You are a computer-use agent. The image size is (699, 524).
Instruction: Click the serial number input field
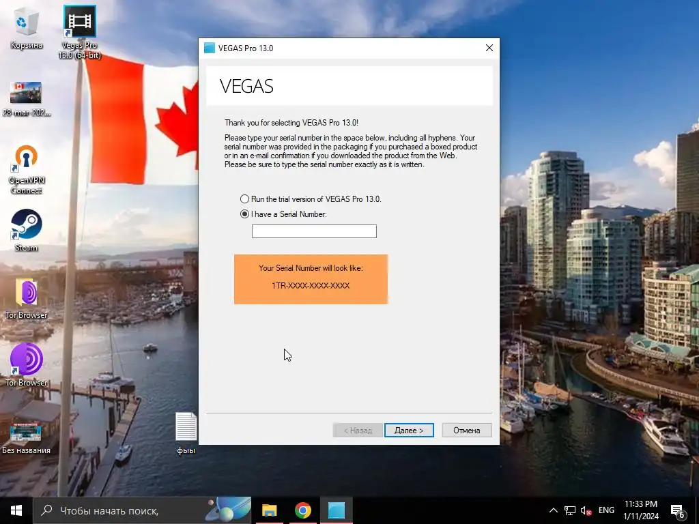(x=314, y=231)
